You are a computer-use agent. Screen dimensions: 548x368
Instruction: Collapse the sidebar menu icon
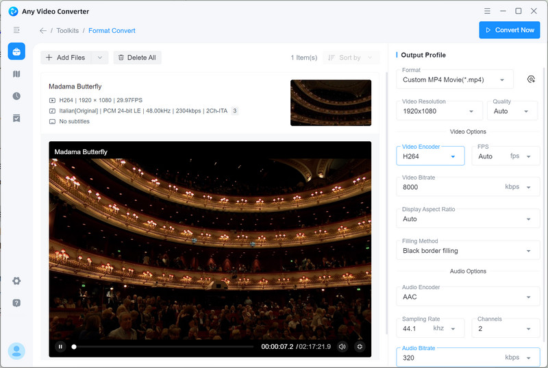(x=16, y=30)
